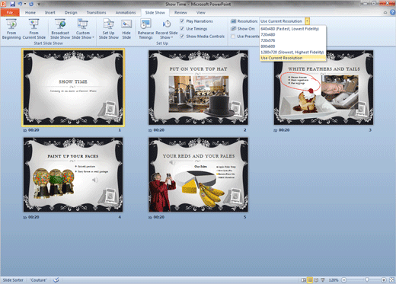The image size is (396, 284).
Task: Select Paint Up Your Faces slide
Action: coord(73,174)
